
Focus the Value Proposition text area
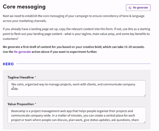coord(77,115)
